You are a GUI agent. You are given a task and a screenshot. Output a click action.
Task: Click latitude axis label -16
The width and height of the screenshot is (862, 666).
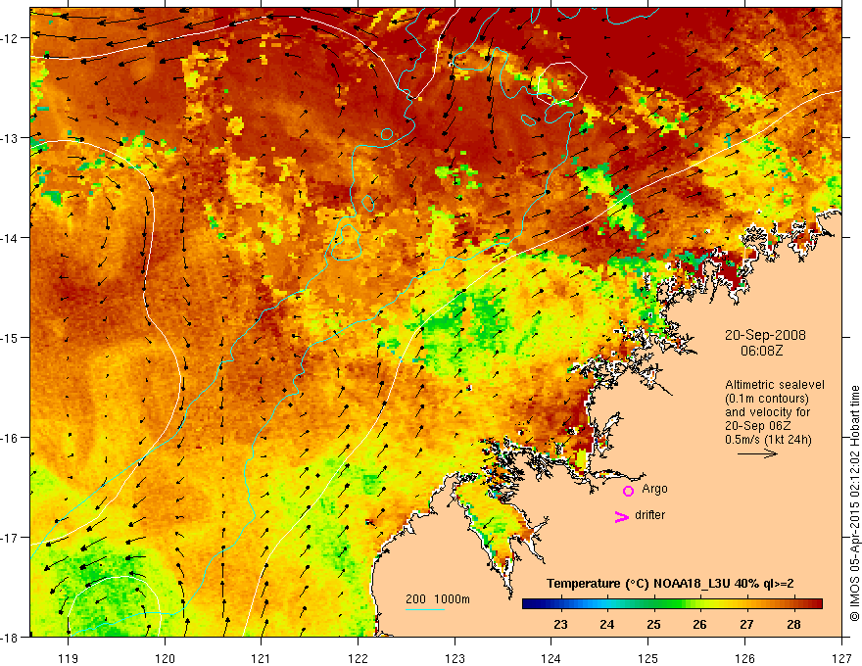coord(10,438)
